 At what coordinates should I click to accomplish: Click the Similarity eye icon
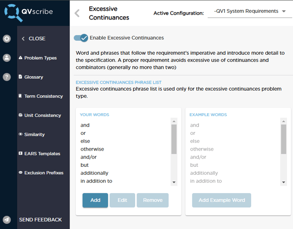coord(21,134)
